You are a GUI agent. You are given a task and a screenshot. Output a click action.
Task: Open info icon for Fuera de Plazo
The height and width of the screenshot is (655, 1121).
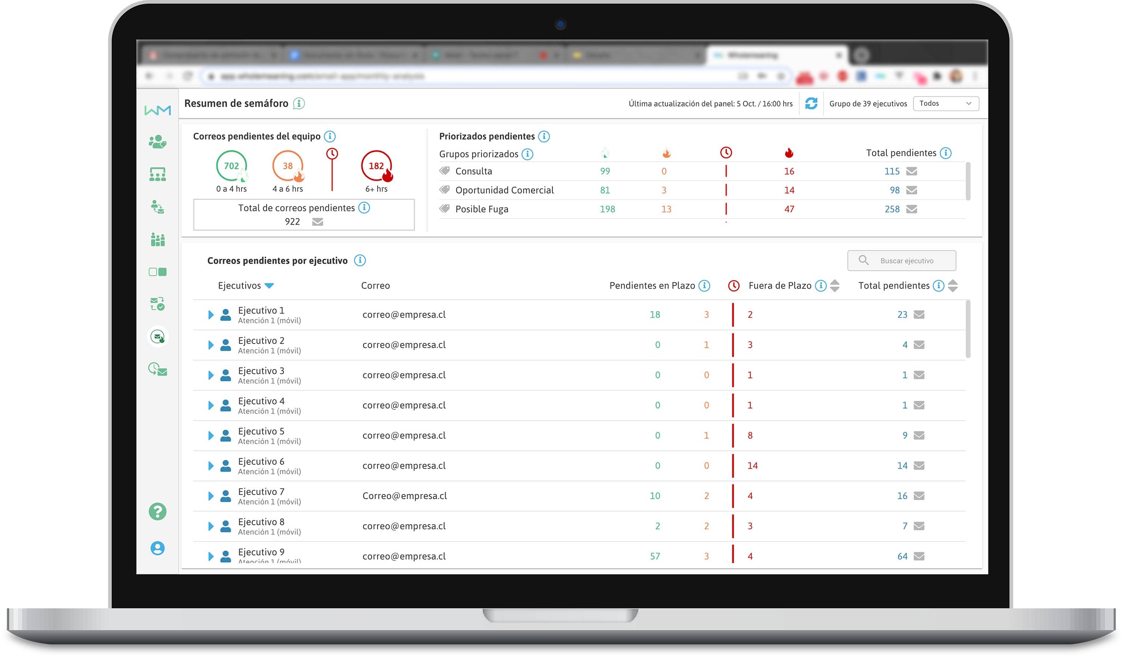click(x=820, y=286)
